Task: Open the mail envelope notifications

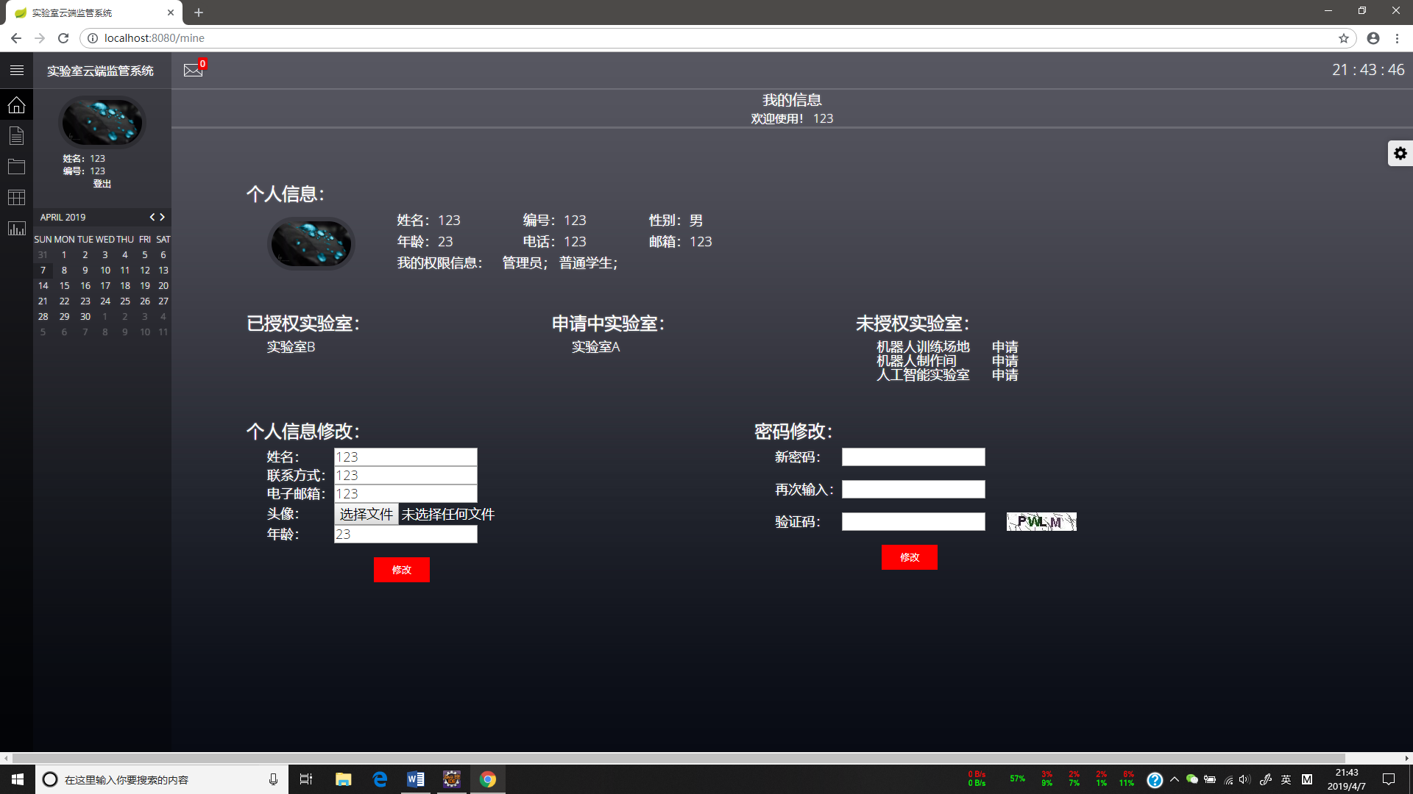Action: click(x=193, y=70)
